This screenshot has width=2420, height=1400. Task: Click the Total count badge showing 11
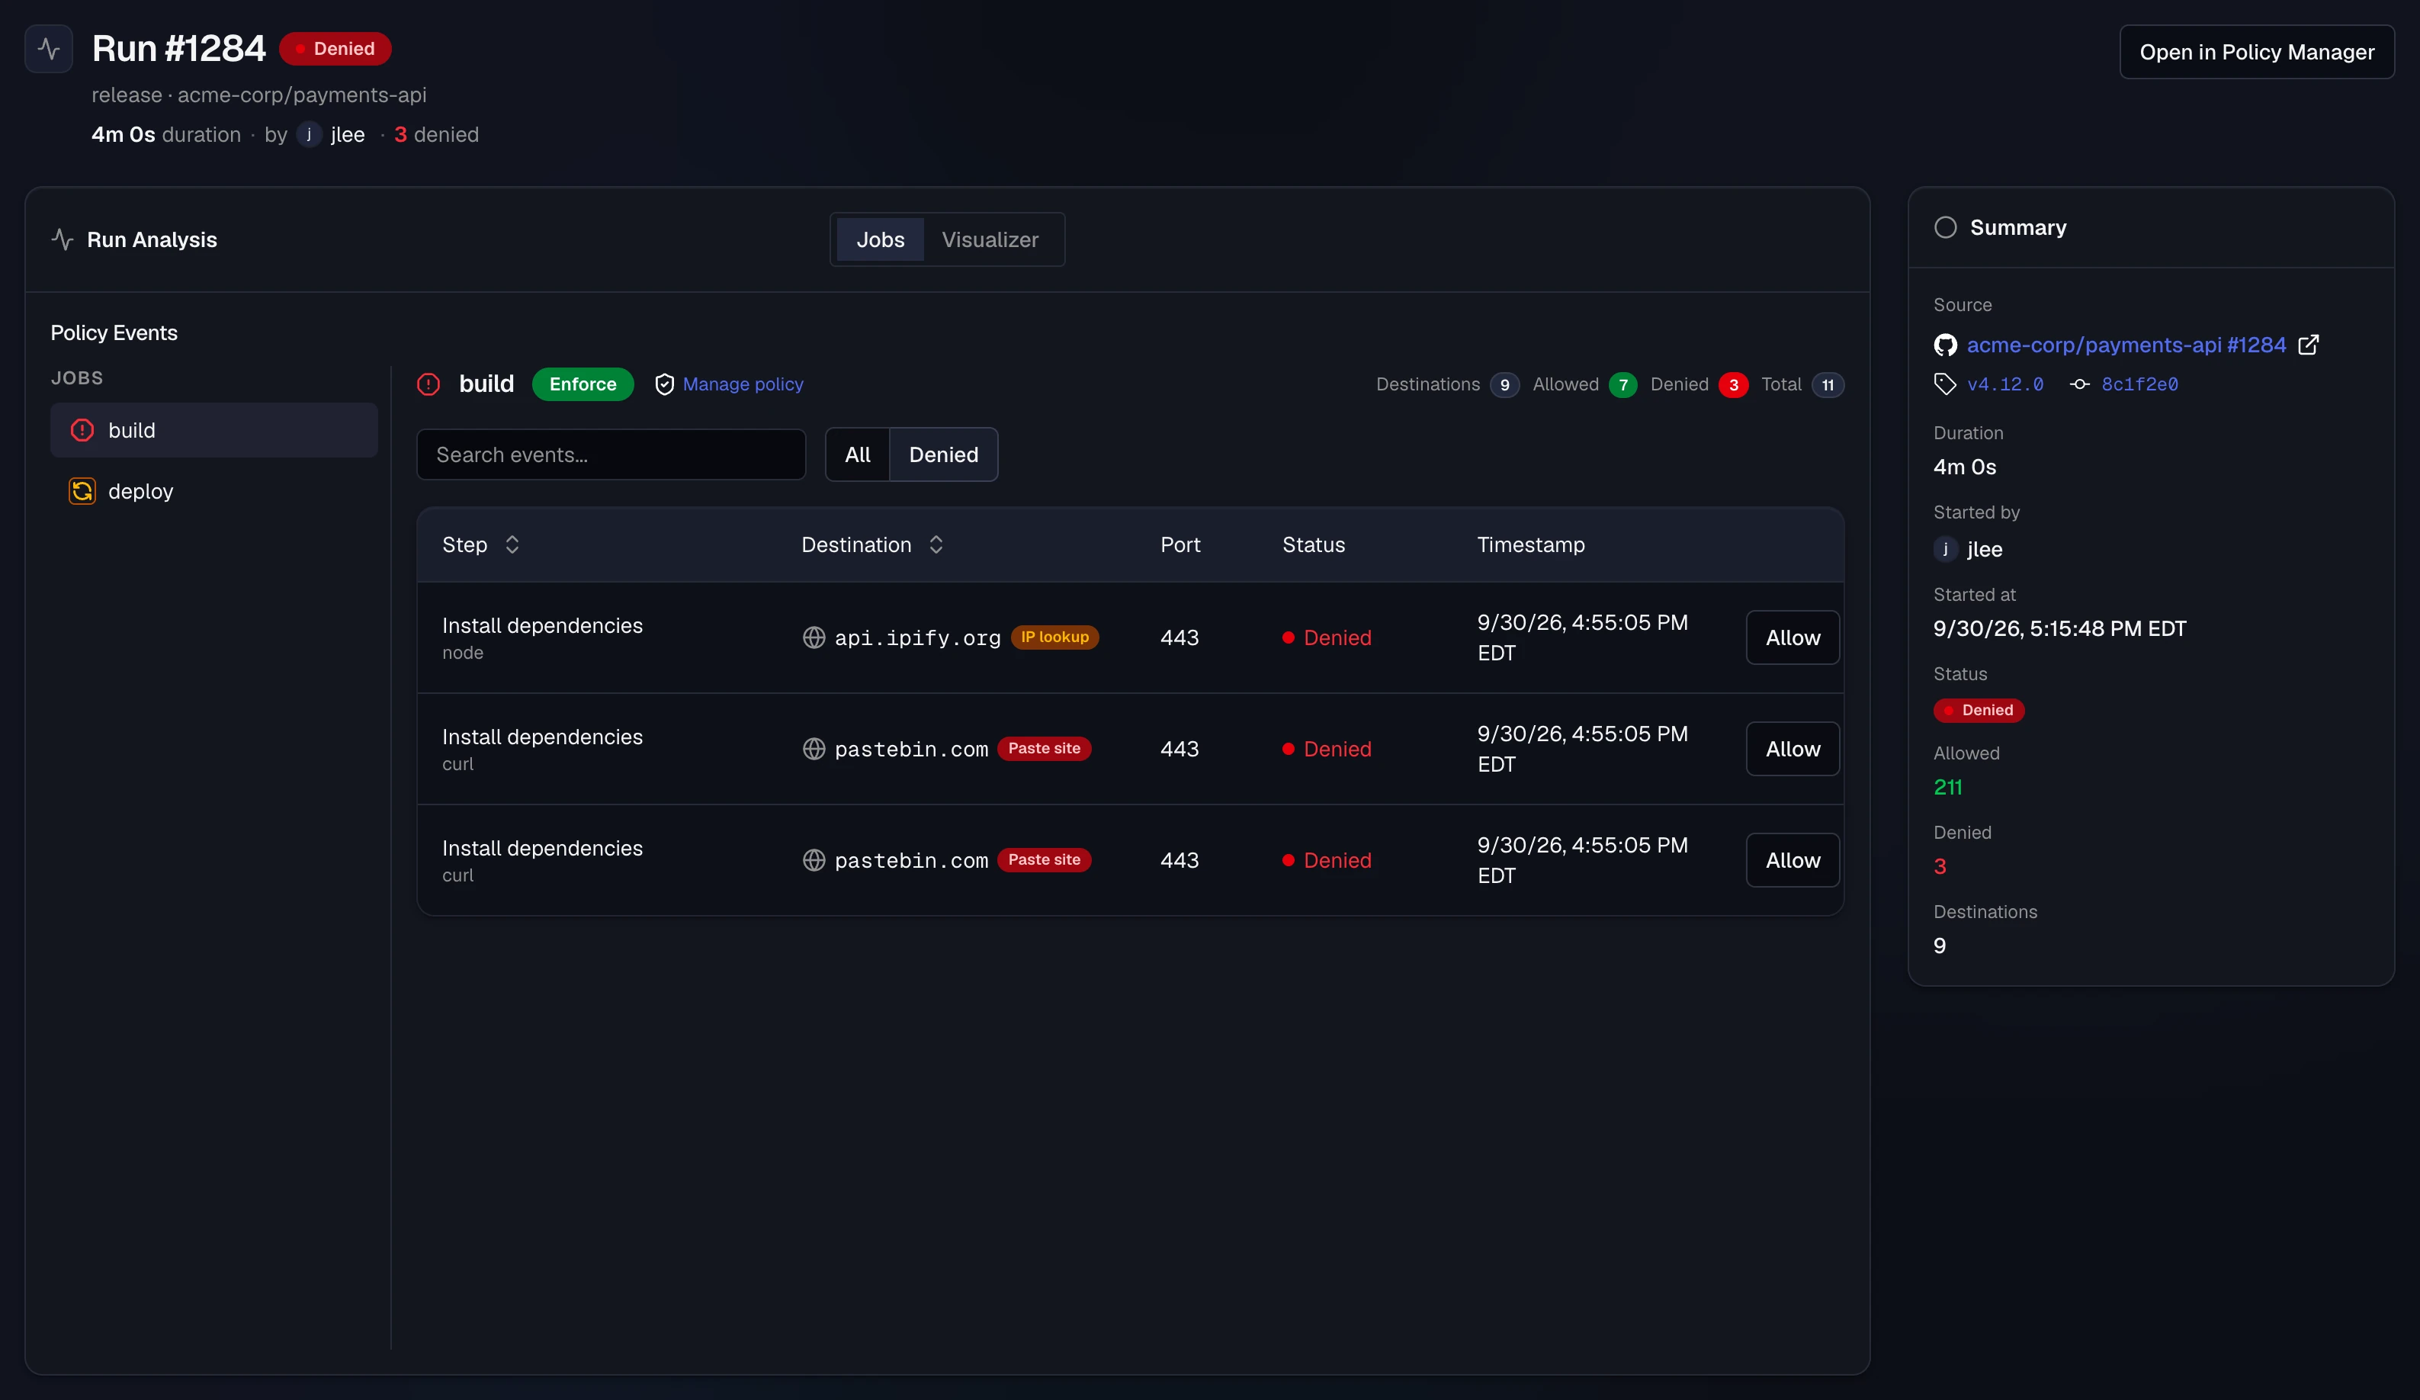point(1827,384)
